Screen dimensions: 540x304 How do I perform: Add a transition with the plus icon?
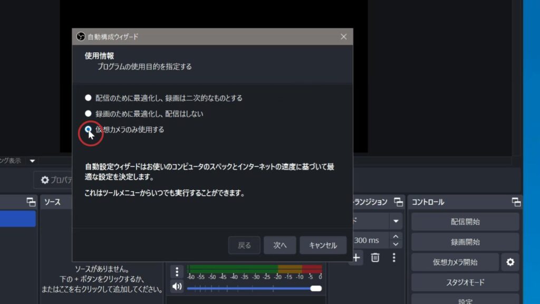pos(356,258)
